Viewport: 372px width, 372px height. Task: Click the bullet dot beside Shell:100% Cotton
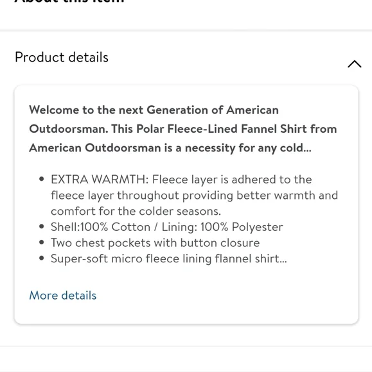42,226
